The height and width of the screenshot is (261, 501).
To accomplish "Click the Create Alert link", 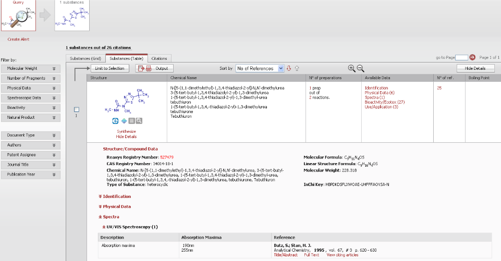I will pyautogui.click(x=19, y=39).
